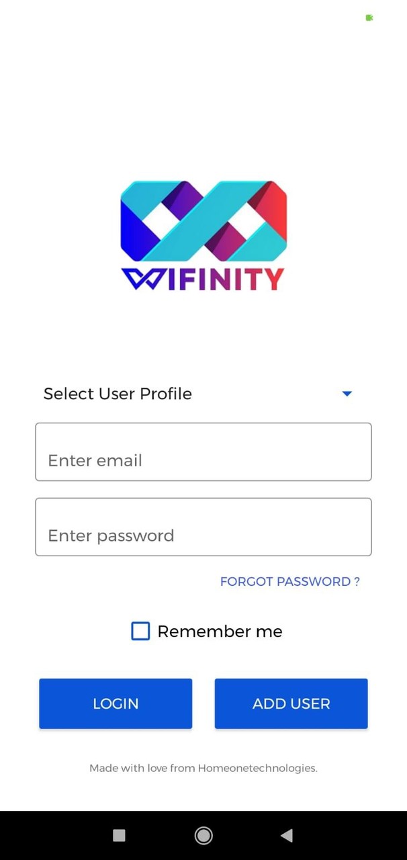Select the login screen's profile chooser label
Image resolution: width=407 pixels, height=860 pixels.
coord(118,394)
